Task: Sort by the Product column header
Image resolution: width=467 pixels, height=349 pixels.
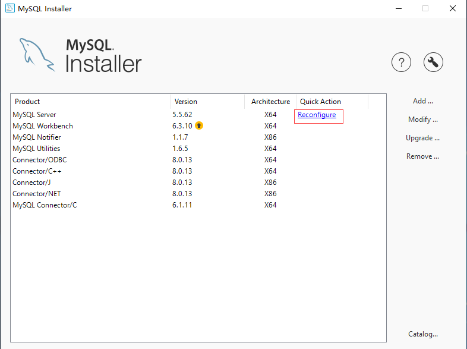Action: pos(90,102)
